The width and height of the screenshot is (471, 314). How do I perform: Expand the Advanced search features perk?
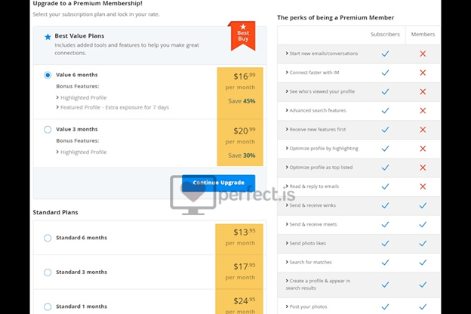pyautogui.click(x=316, y=110)
